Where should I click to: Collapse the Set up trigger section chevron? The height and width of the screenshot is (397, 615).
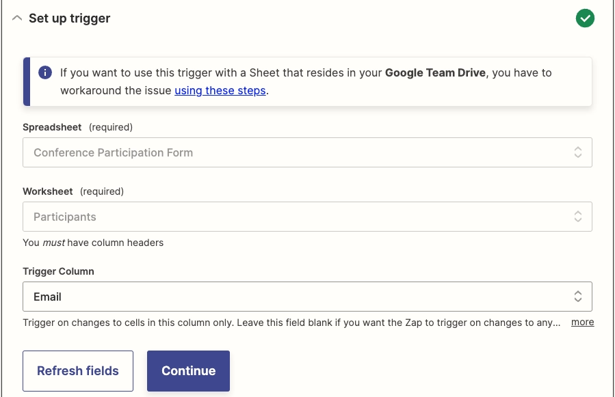(x=17, y=18)
